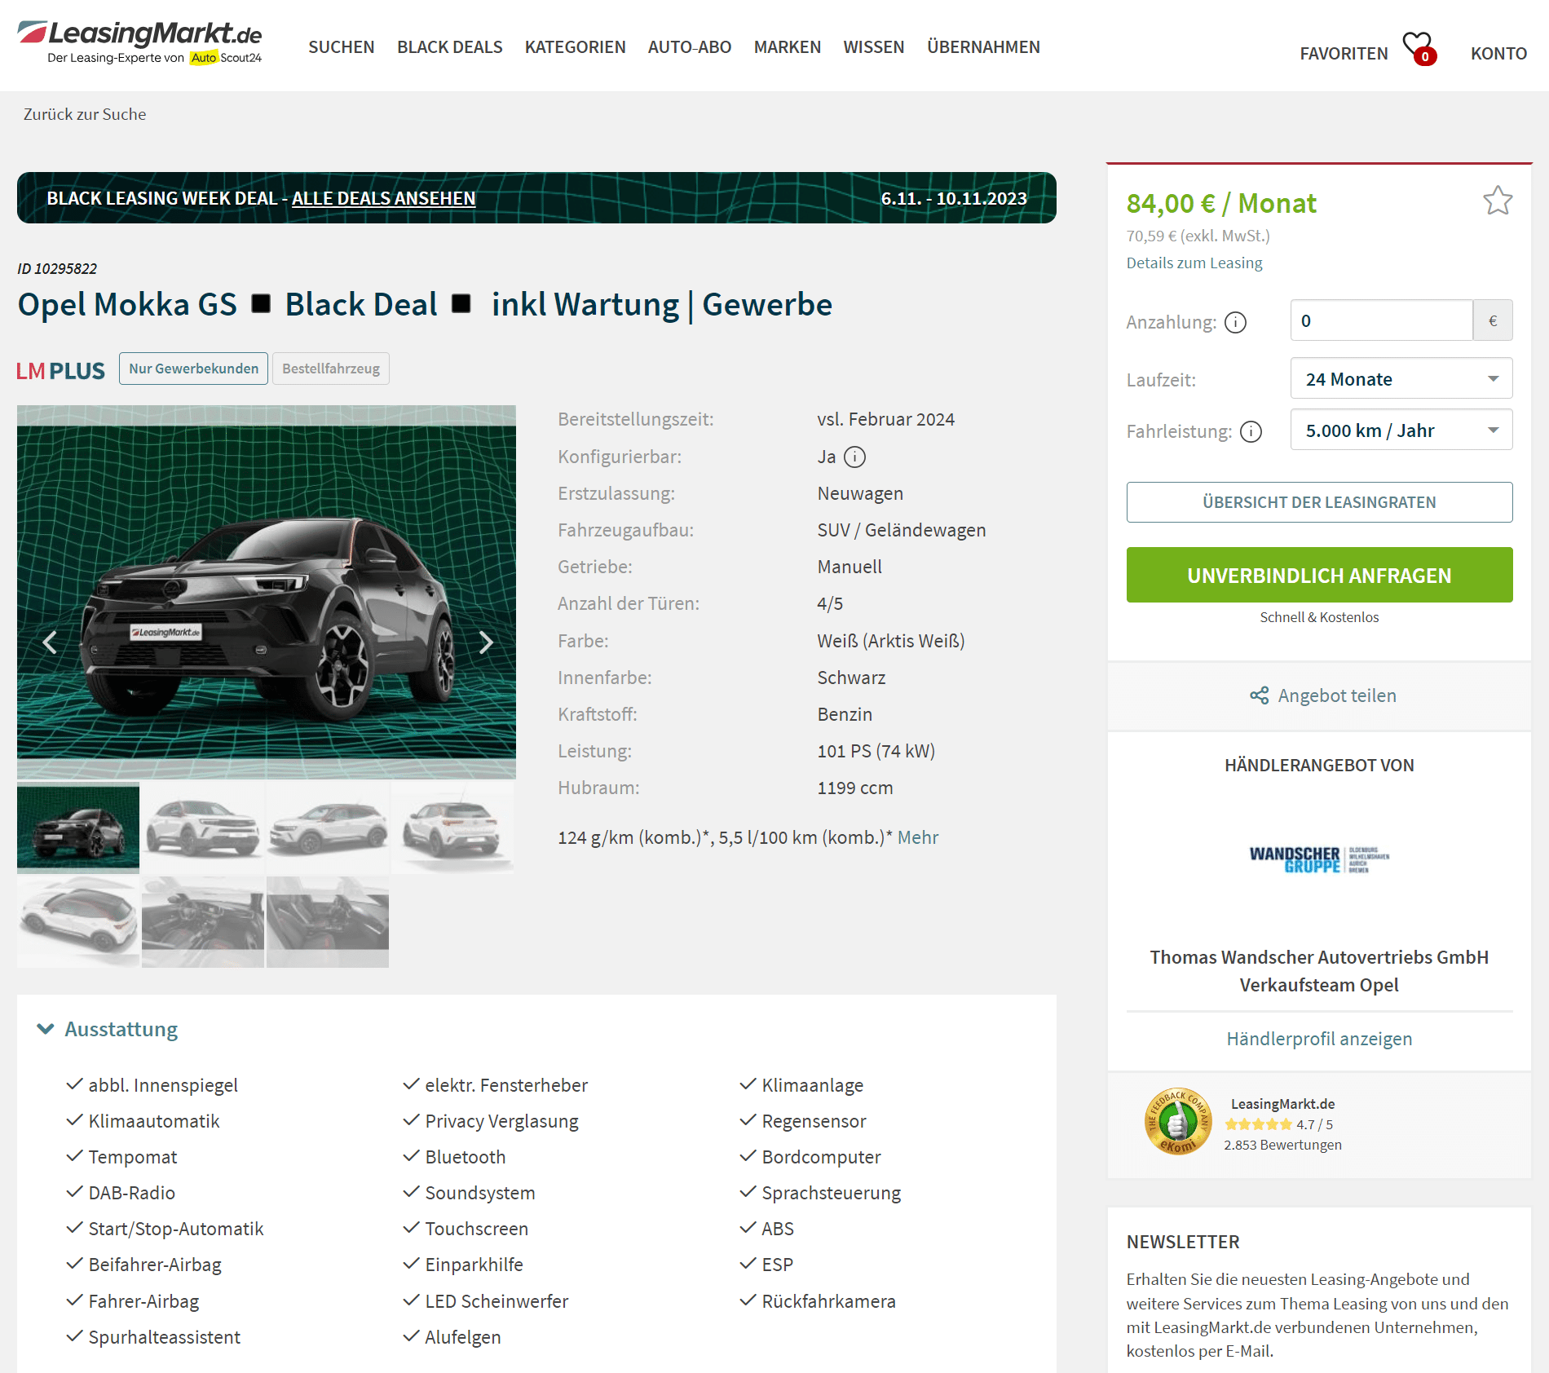Open Händlerprofil anzeigen link

(1319, 1039)
